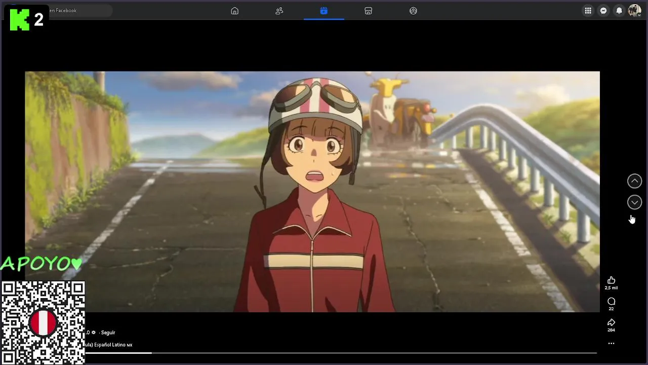Click the Seguir follow button
The height and width of the screenshot is (365, 648).
[x=108, y=333]
